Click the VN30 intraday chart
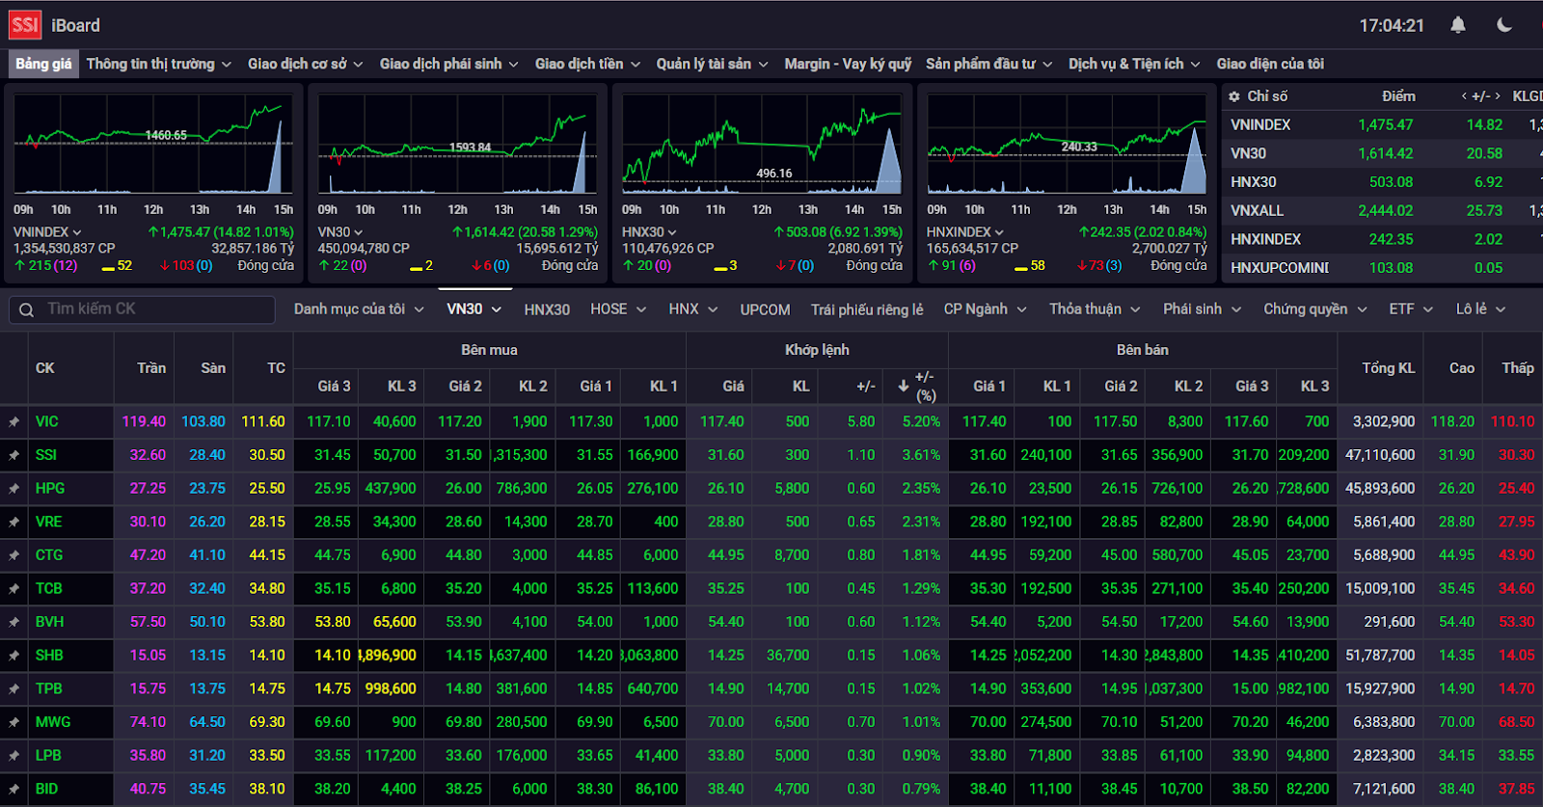Image resolution: width=1543 pixels, height=807 pixels. 457,145
